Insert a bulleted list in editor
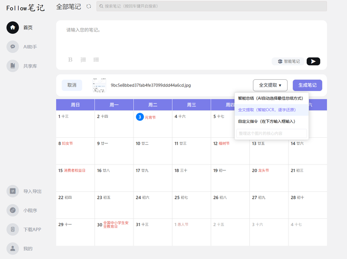This screenshot has width=347, height=259. tap(96, 60)
